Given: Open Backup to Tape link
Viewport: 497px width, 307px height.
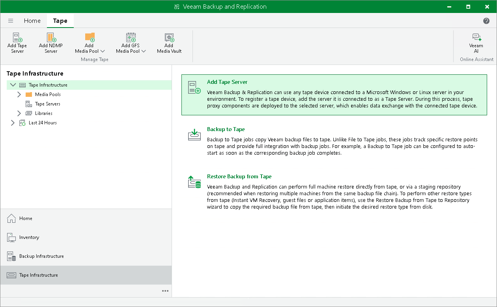Looking at the screenshot, I should 226,129.
